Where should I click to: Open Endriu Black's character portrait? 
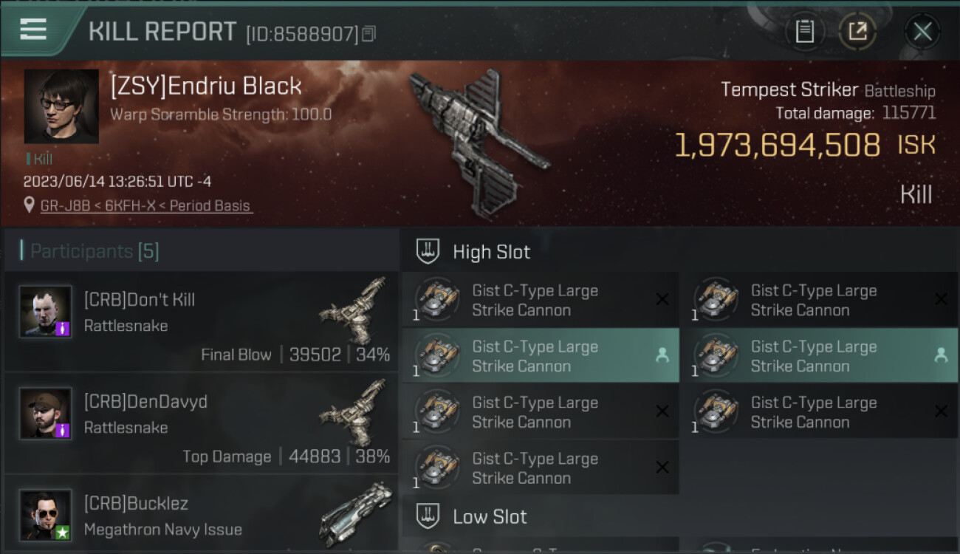61,106
